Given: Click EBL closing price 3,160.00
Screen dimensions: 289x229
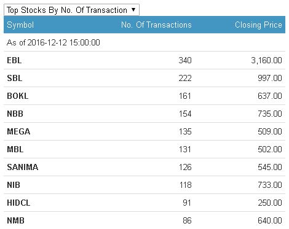Looking at the screenshot, I should pyautogui.click(x=266, y=60).
